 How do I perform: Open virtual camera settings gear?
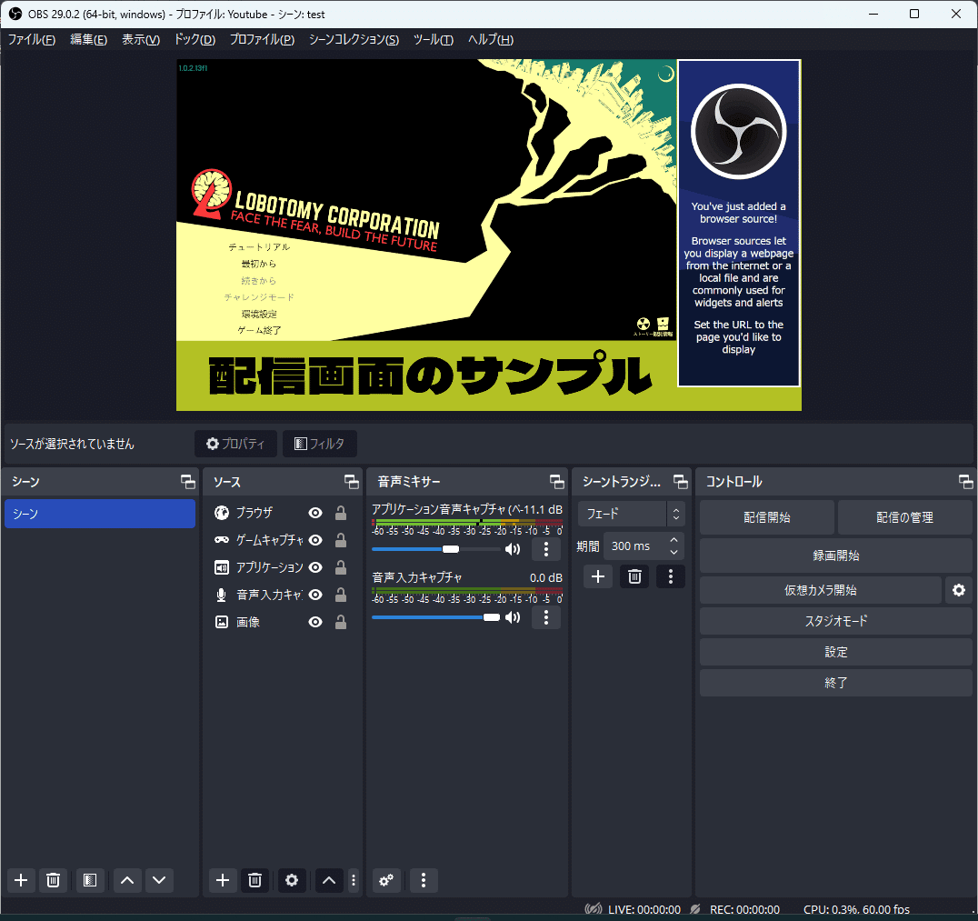pos(959,590)
